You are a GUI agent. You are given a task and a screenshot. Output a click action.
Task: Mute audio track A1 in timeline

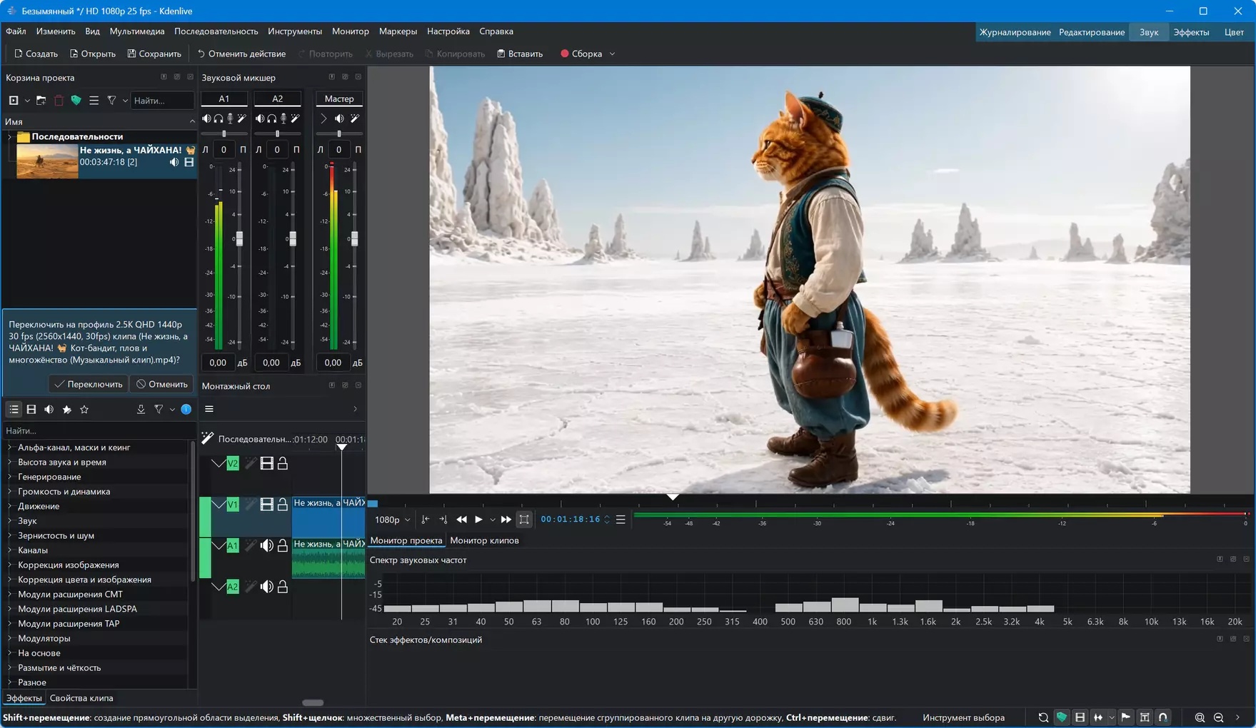tap(266, 546)
